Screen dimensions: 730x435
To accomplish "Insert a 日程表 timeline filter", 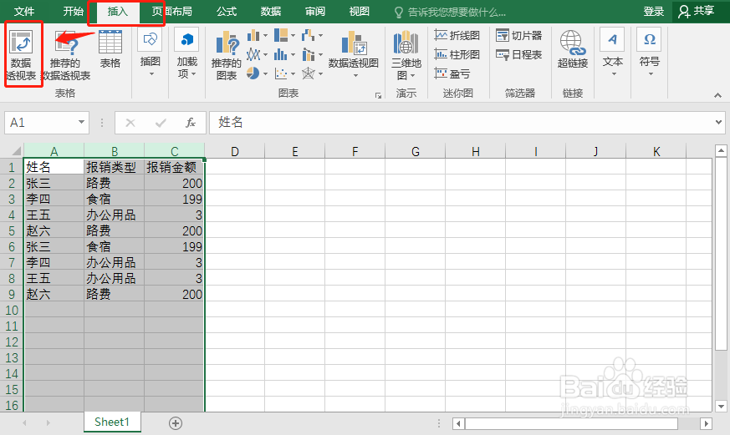I will coord(519,54).
